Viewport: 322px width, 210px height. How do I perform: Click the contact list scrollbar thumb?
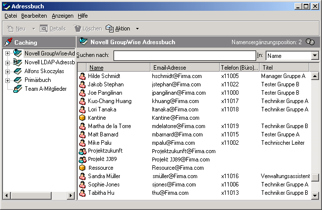click(315, 178)
